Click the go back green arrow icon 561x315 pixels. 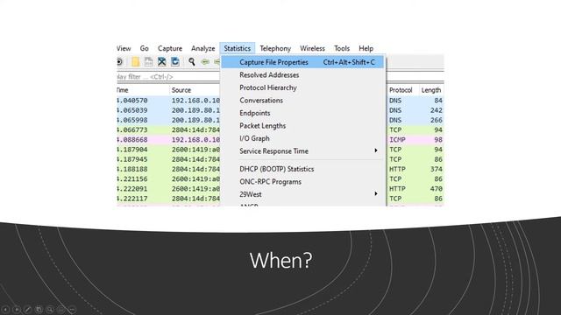tap(205, 62)
